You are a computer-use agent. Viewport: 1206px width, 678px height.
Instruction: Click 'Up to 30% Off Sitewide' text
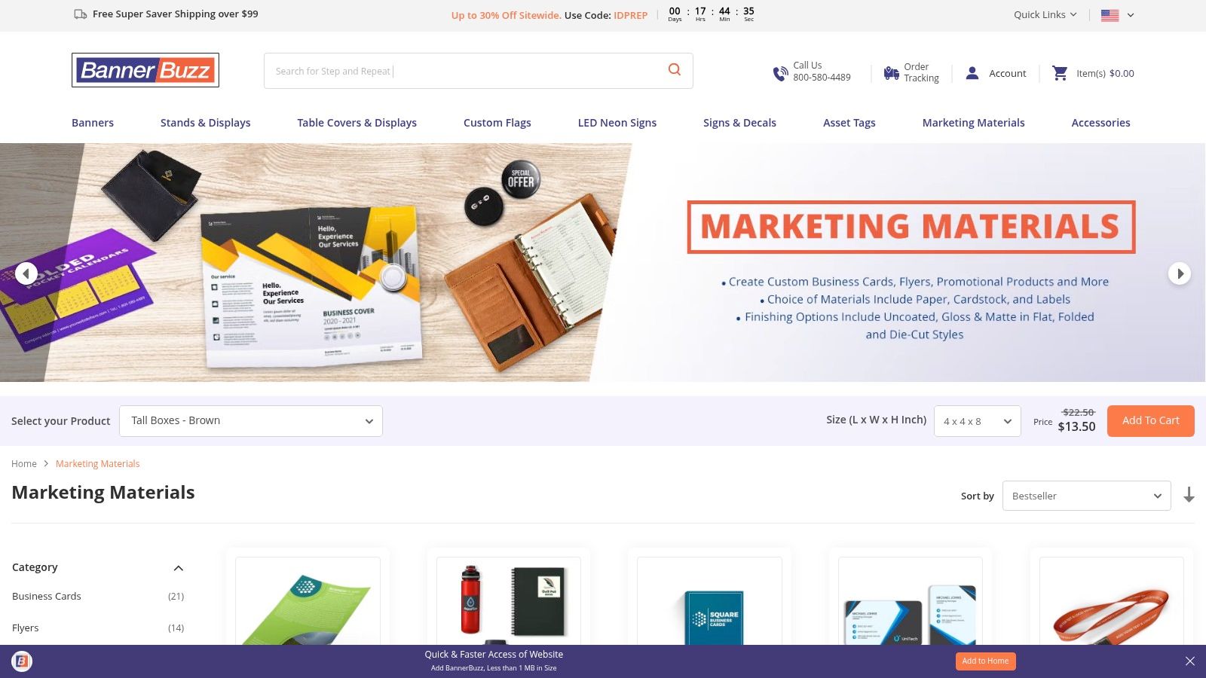pos(506,15)
